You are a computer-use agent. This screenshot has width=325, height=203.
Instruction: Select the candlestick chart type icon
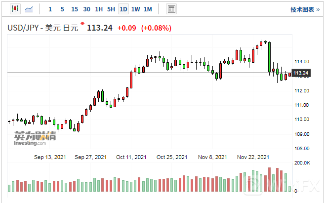(15, 9)
